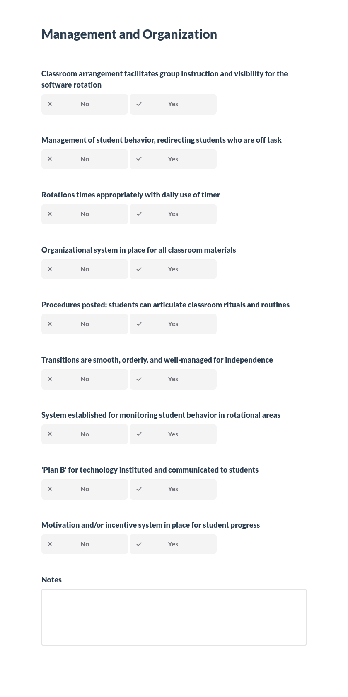The height and width of the screenshot is (697, 348).
Task: Select 'Yes' for smooth and orderly transitions
Action: pos(173,379)
